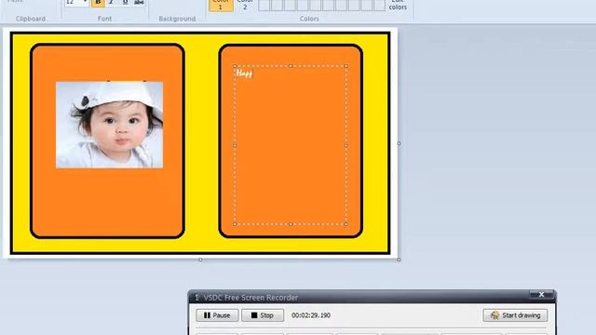Viewport: 596px width, 335px height.
Task: Click Start drawing in VSDC recorder
Action: click(x=515, y=315)
